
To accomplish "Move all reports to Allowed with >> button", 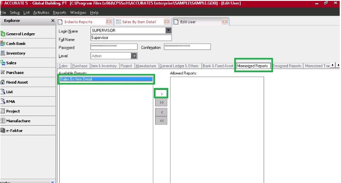I will [x=161, y=102].
